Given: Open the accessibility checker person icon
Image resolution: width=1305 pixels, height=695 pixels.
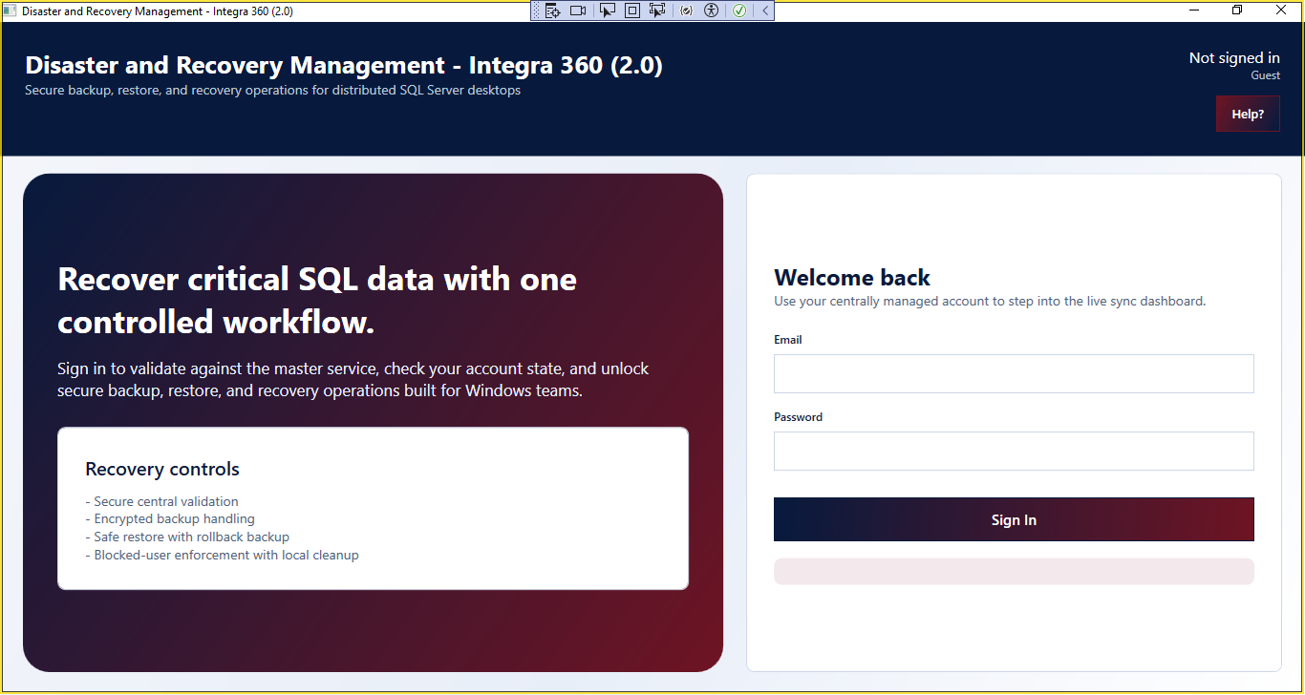Looking at the screenshot, I should point(711,11).
